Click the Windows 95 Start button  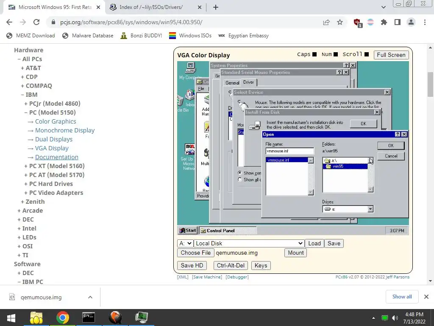click(x=187, y=230)
